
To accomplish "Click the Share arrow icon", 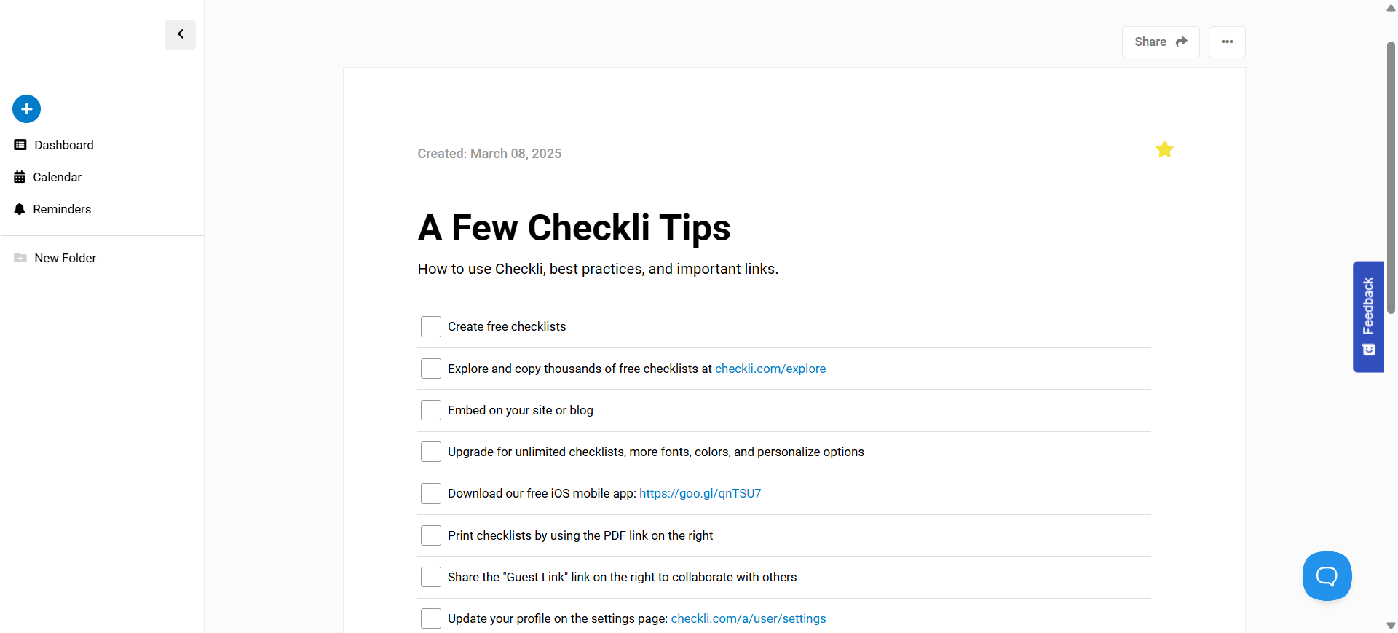I will tap(1182, 42).
